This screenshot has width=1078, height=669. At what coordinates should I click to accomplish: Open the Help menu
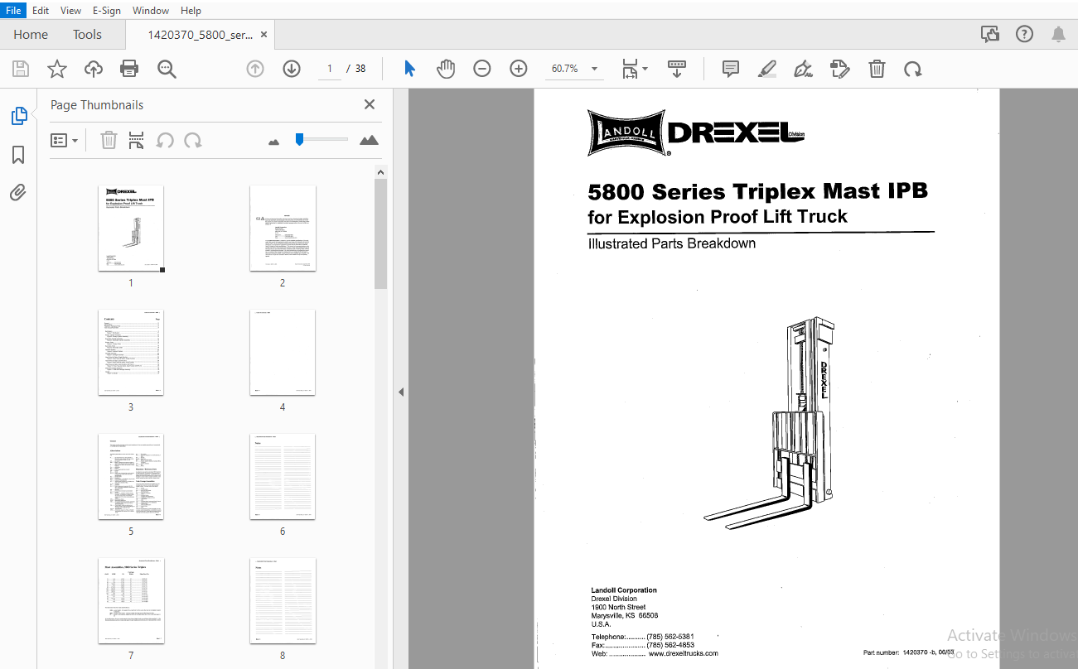coord(191,11)
